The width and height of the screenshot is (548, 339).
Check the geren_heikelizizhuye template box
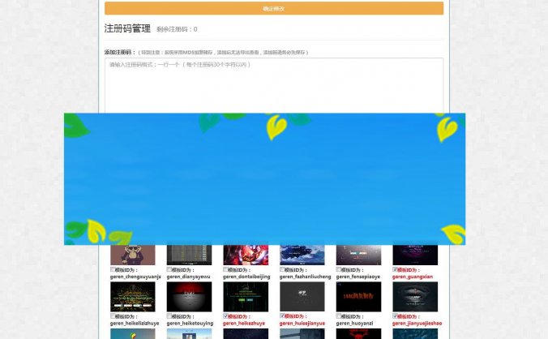pos(113,316)
